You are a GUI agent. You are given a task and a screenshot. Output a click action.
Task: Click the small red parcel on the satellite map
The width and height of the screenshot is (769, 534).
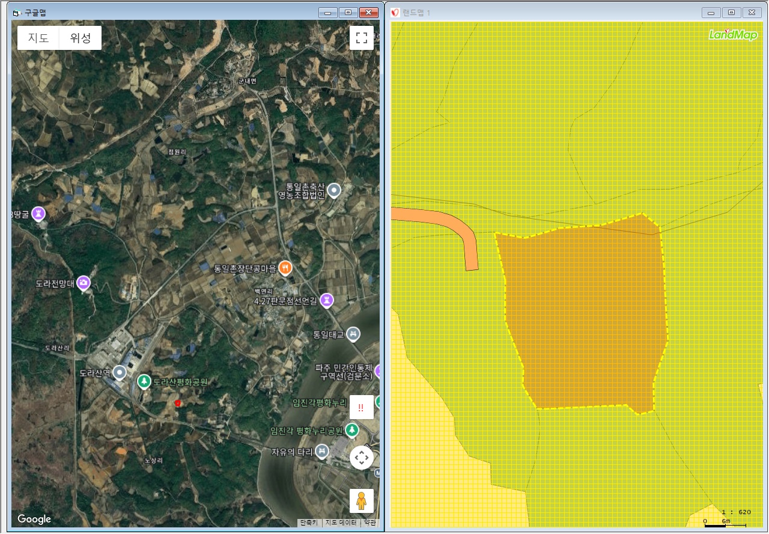tap(177, 403)
